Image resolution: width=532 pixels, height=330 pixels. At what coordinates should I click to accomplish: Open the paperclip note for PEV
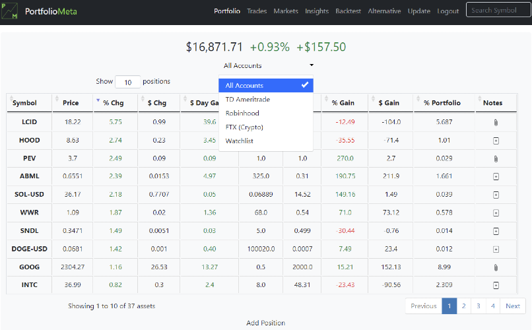click(496, 158)
